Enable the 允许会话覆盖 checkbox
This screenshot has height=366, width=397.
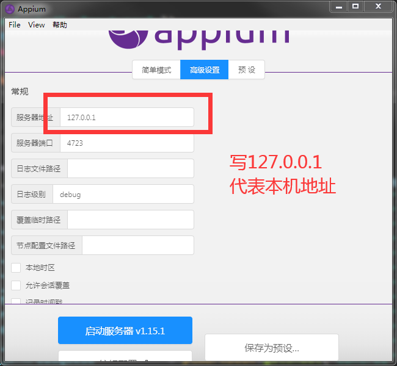pyautogui.click(x=16, y=285)
